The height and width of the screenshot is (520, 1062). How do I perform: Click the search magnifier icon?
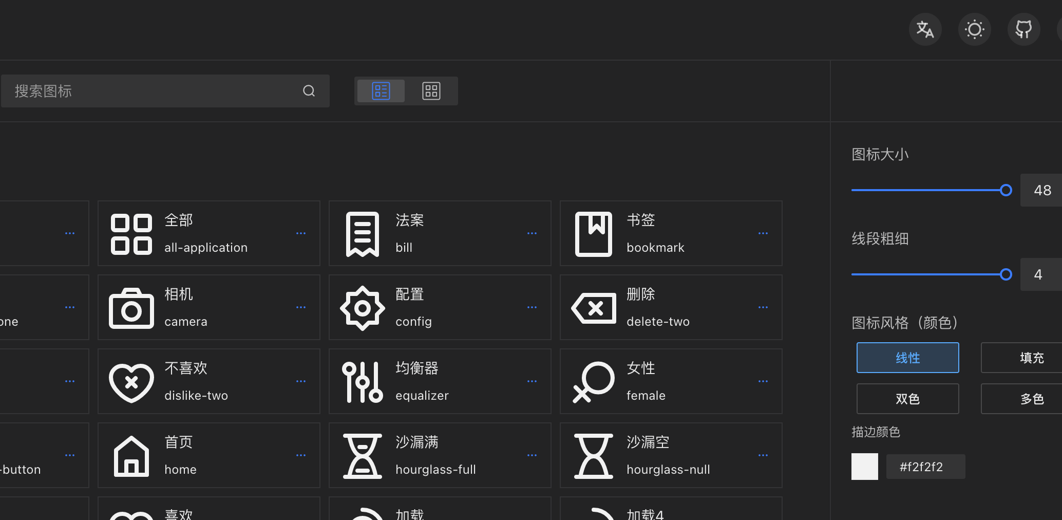[309, 91]
